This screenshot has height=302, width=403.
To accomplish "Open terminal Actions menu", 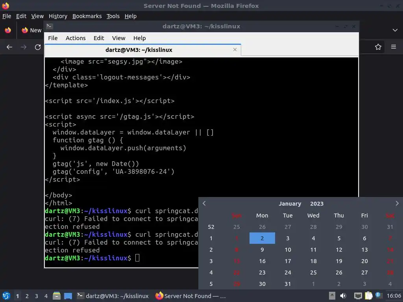I will 76,38.
